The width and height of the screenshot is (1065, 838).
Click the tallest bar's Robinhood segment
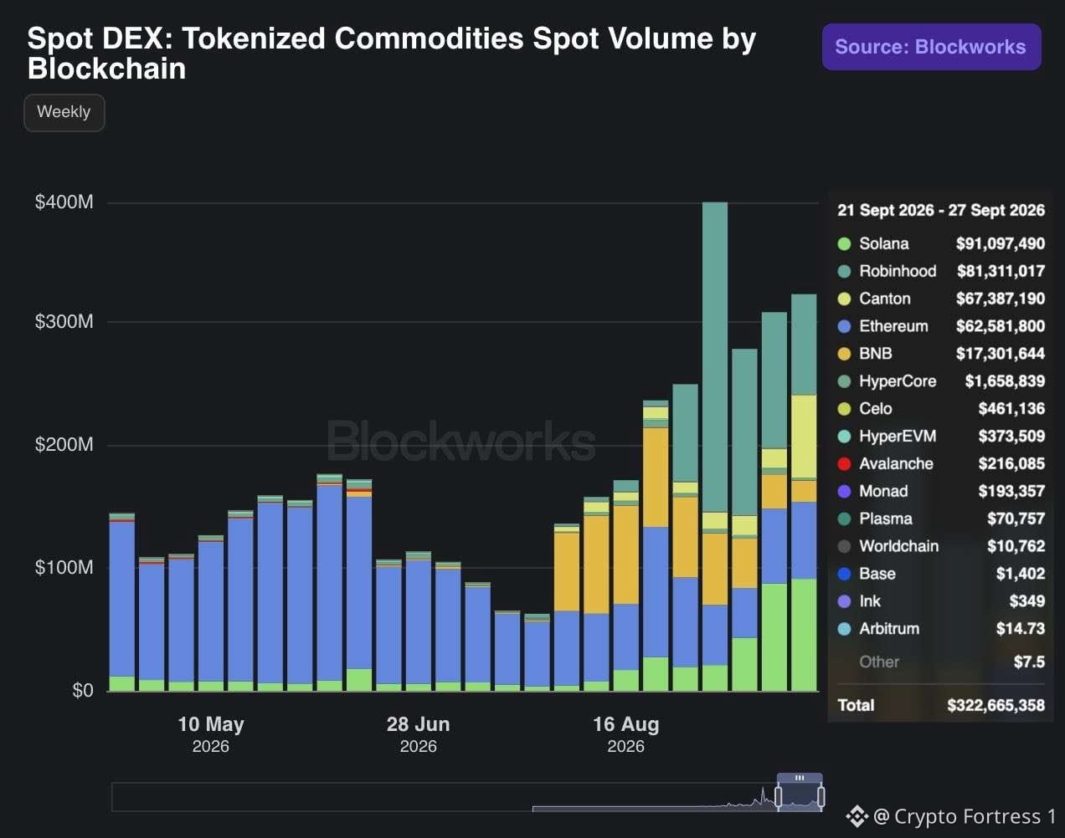pyautogui.click(x=715, y=356)
